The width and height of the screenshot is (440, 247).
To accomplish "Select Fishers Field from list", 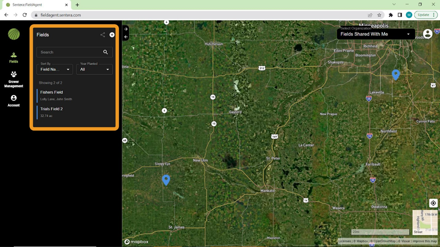I will coord(51,92).
